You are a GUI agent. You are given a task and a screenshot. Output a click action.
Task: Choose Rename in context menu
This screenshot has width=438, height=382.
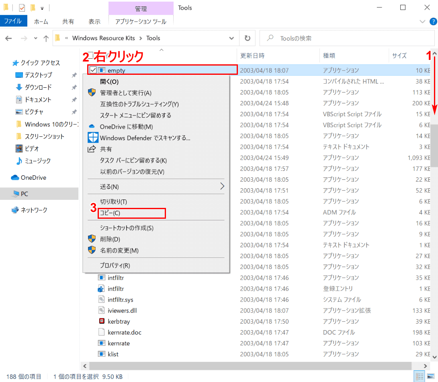(x=156, y=250)
